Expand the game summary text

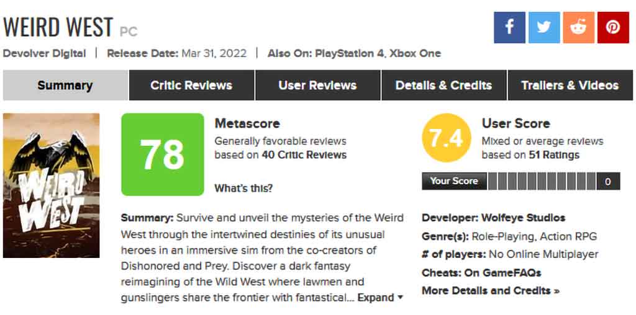coord(380,298)
